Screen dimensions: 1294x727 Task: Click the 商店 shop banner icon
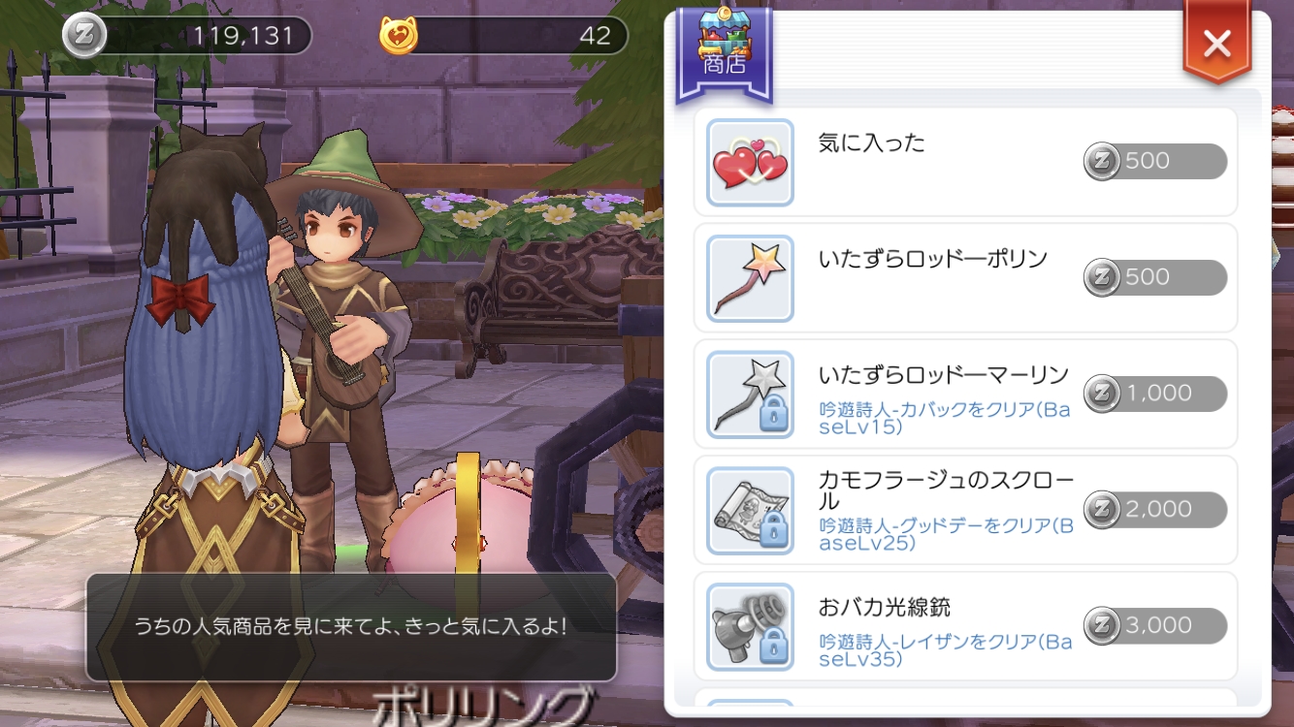pos(725,52)
